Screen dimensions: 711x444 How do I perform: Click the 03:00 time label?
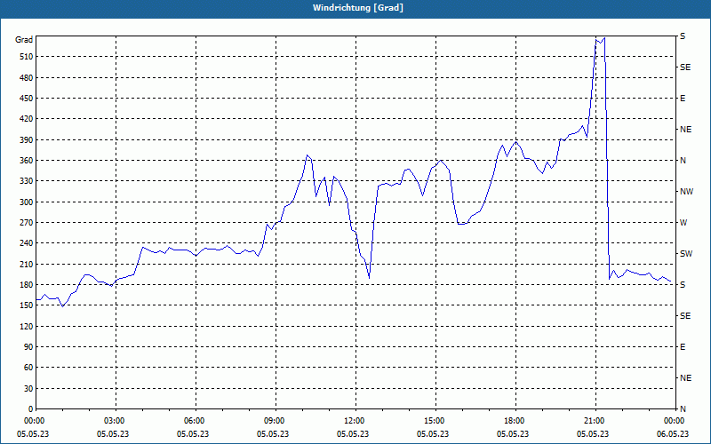[x=116, y=421]
